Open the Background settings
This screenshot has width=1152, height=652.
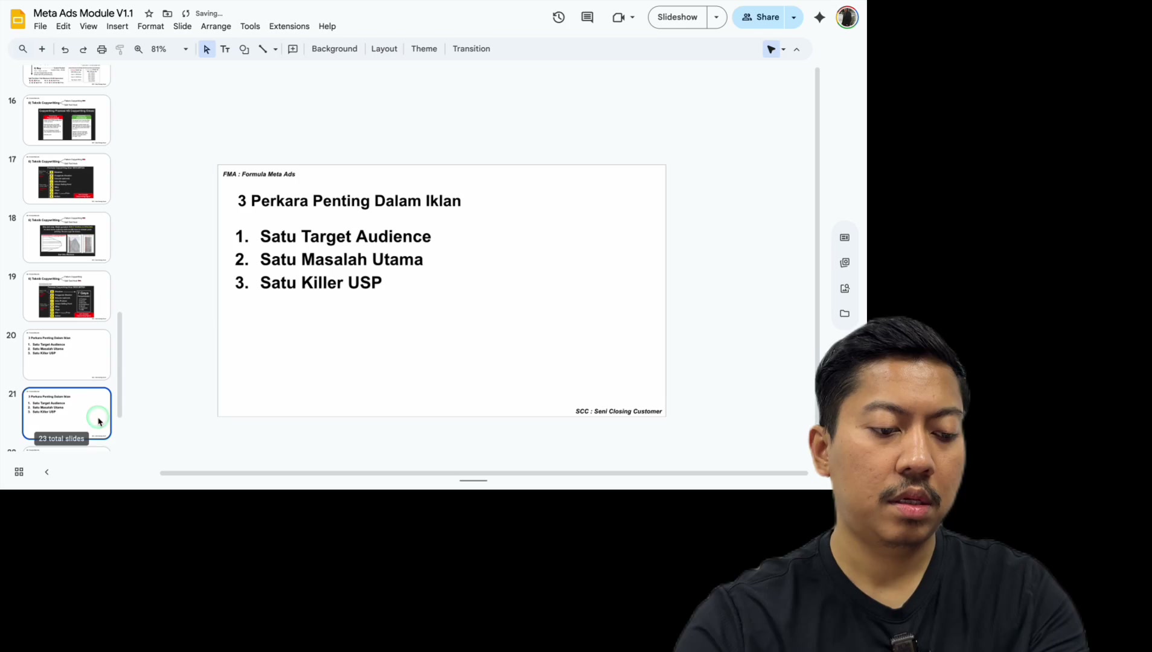coord(334,49)
